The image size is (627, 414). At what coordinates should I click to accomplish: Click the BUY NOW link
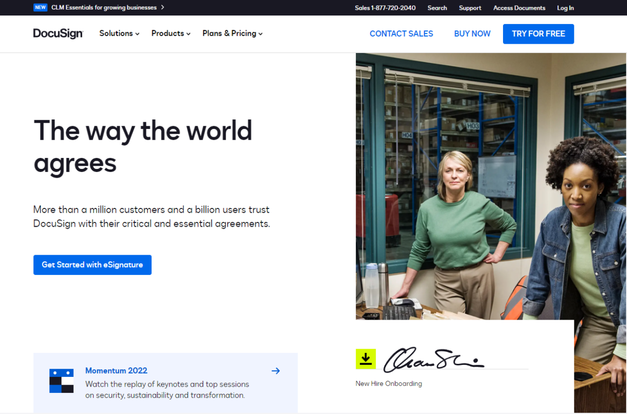[x=472, y=34]
